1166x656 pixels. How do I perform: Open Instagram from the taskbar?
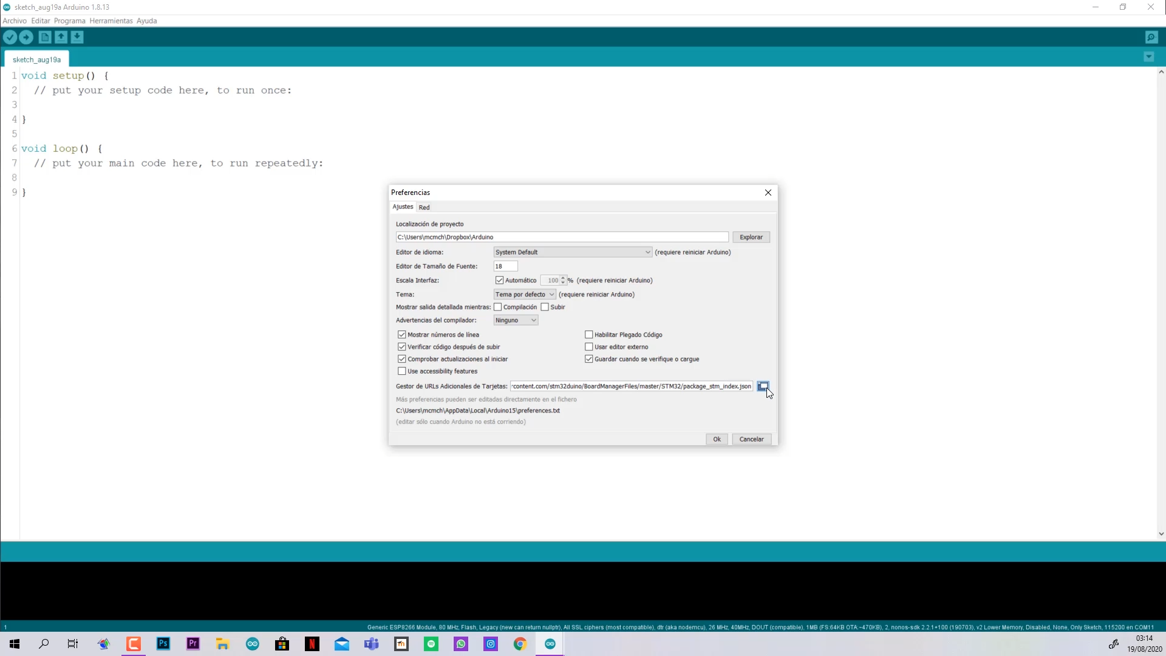click(x=491, y=644)
